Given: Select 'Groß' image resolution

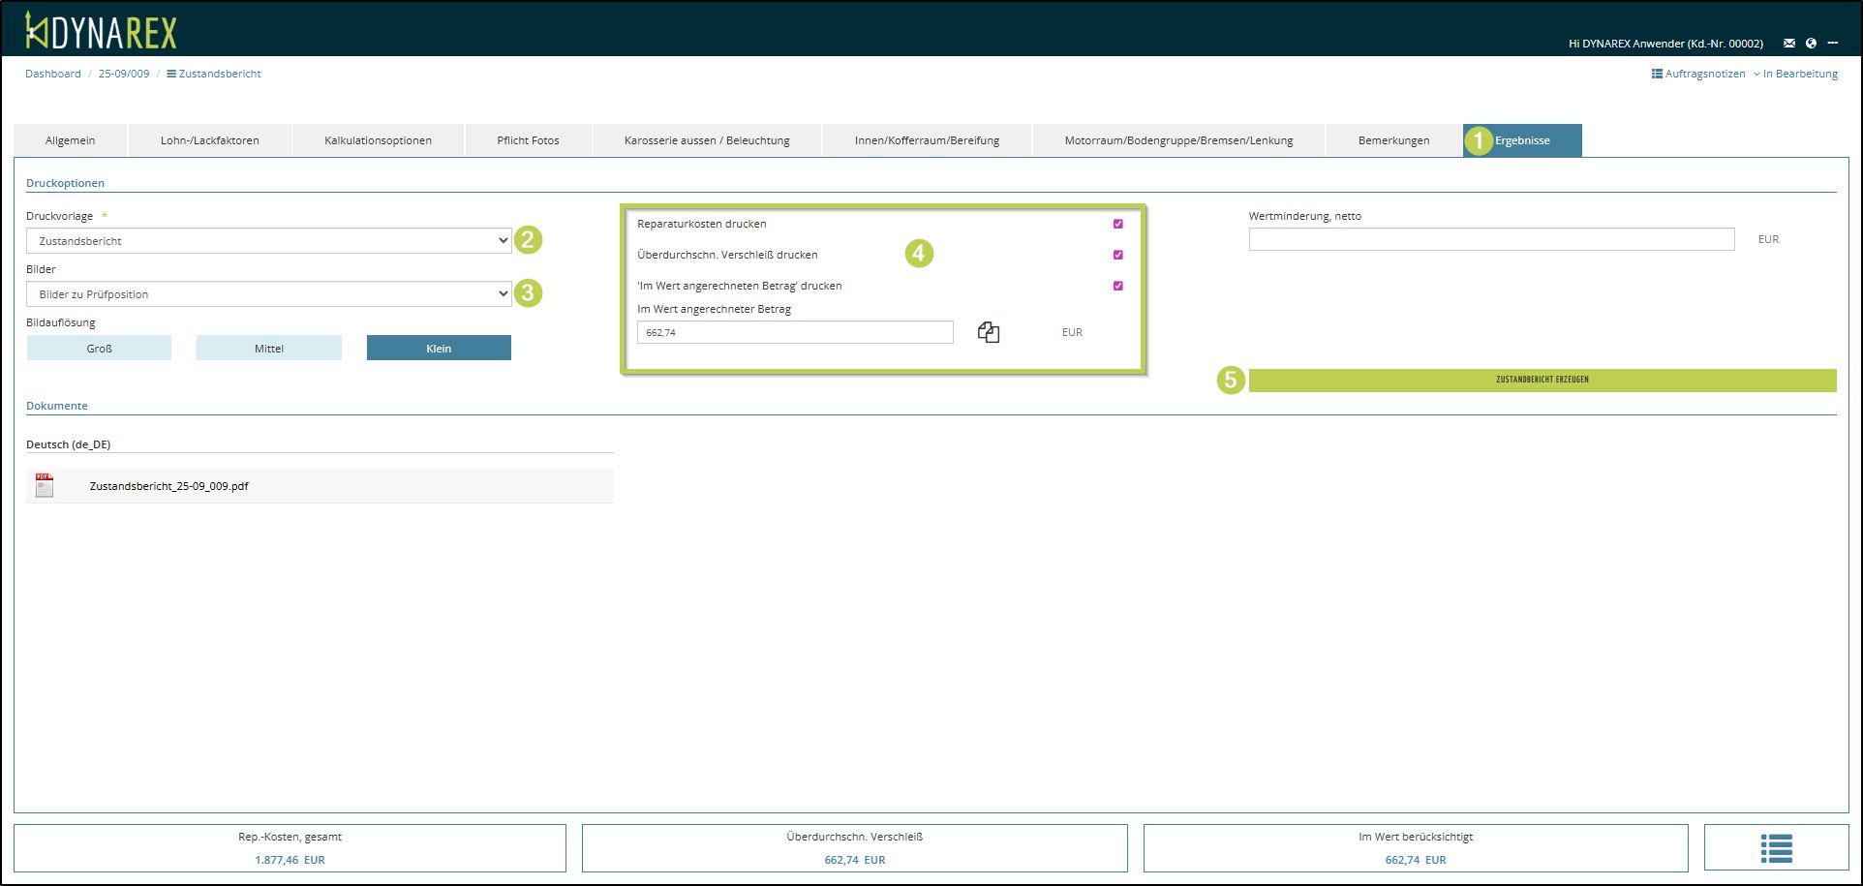Looking at the screenshot, I should (x=99, y=349).
